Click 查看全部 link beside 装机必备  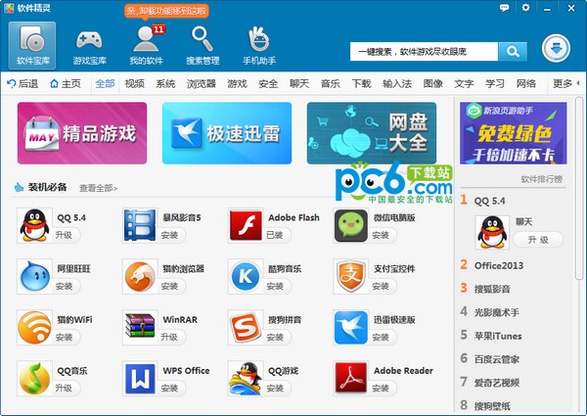[x=99, y=188]
